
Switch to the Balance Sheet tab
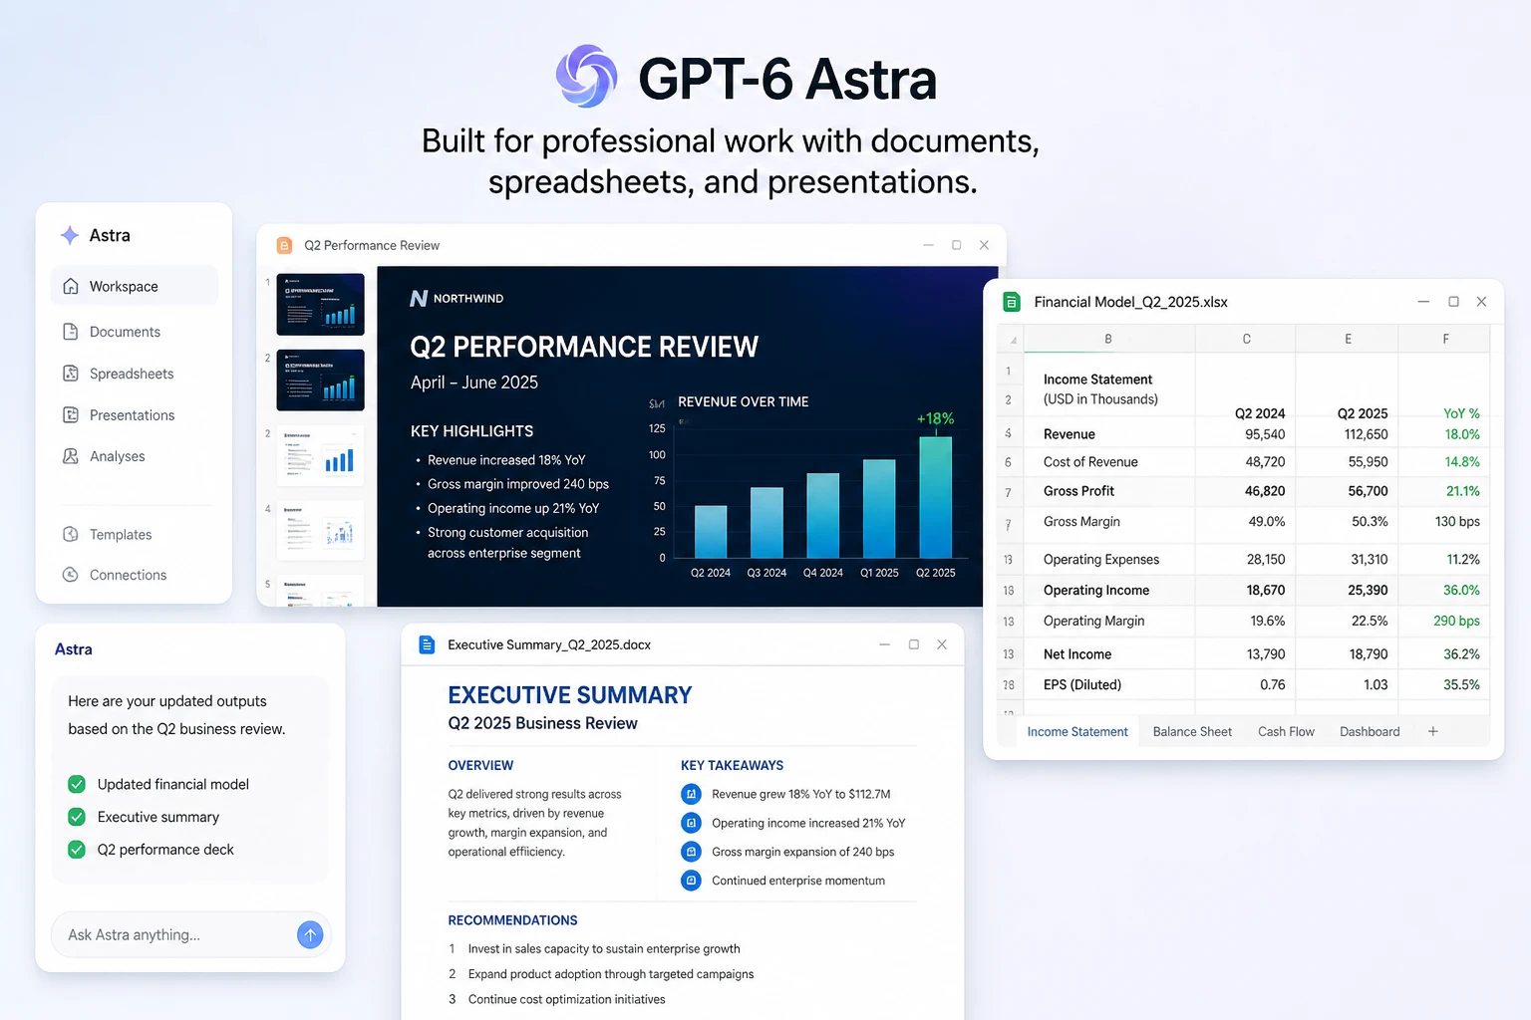tap(1192, 731)
